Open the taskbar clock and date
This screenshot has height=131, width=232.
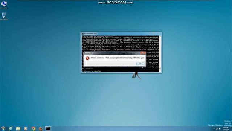pos(226,129)
